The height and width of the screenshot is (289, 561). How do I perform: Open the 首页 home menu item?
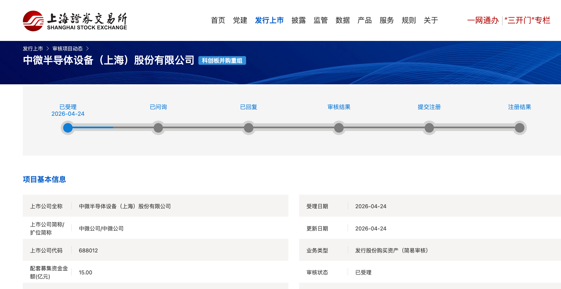click(218, 20)
